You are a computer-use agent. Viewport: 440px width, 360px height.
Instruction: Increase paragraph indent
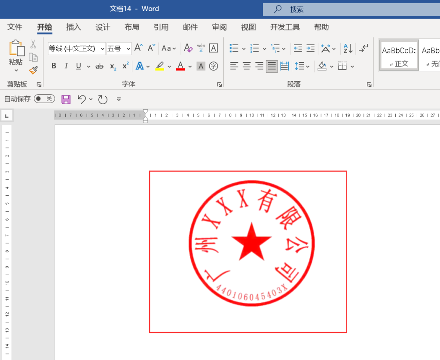[310, 48]
